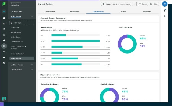Click the Filter button
This screenshot has width=172, height=106.
pos(154,4)
